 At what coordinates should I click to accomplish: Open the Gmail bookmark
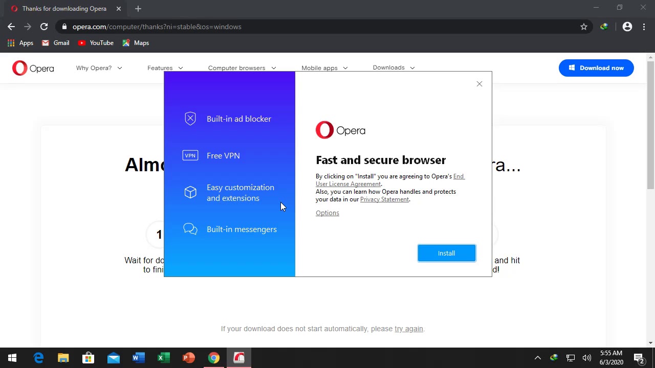pos(55,43)
